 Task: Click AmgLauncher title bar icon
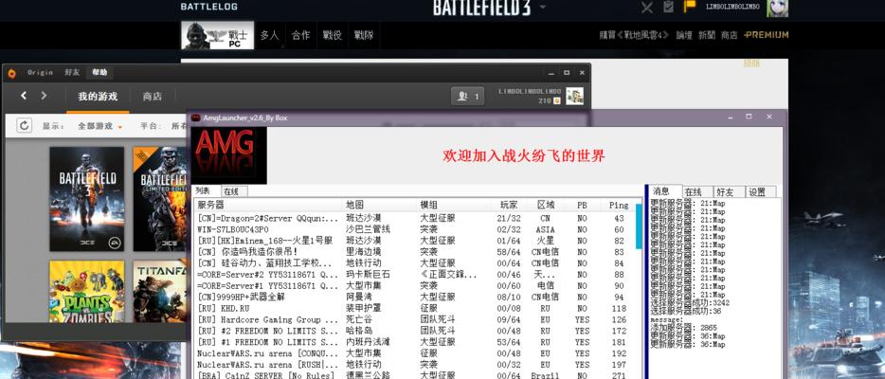(x=196, y=117)
